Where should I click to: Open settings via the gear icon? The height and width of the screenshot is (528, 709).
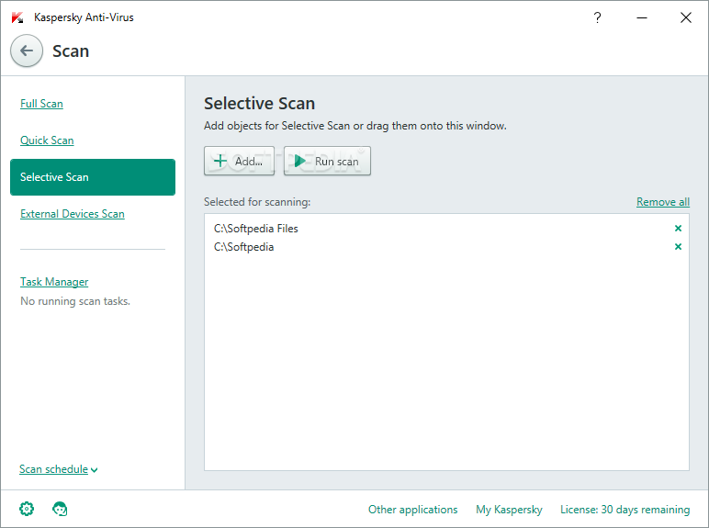(x=27, y=509)
